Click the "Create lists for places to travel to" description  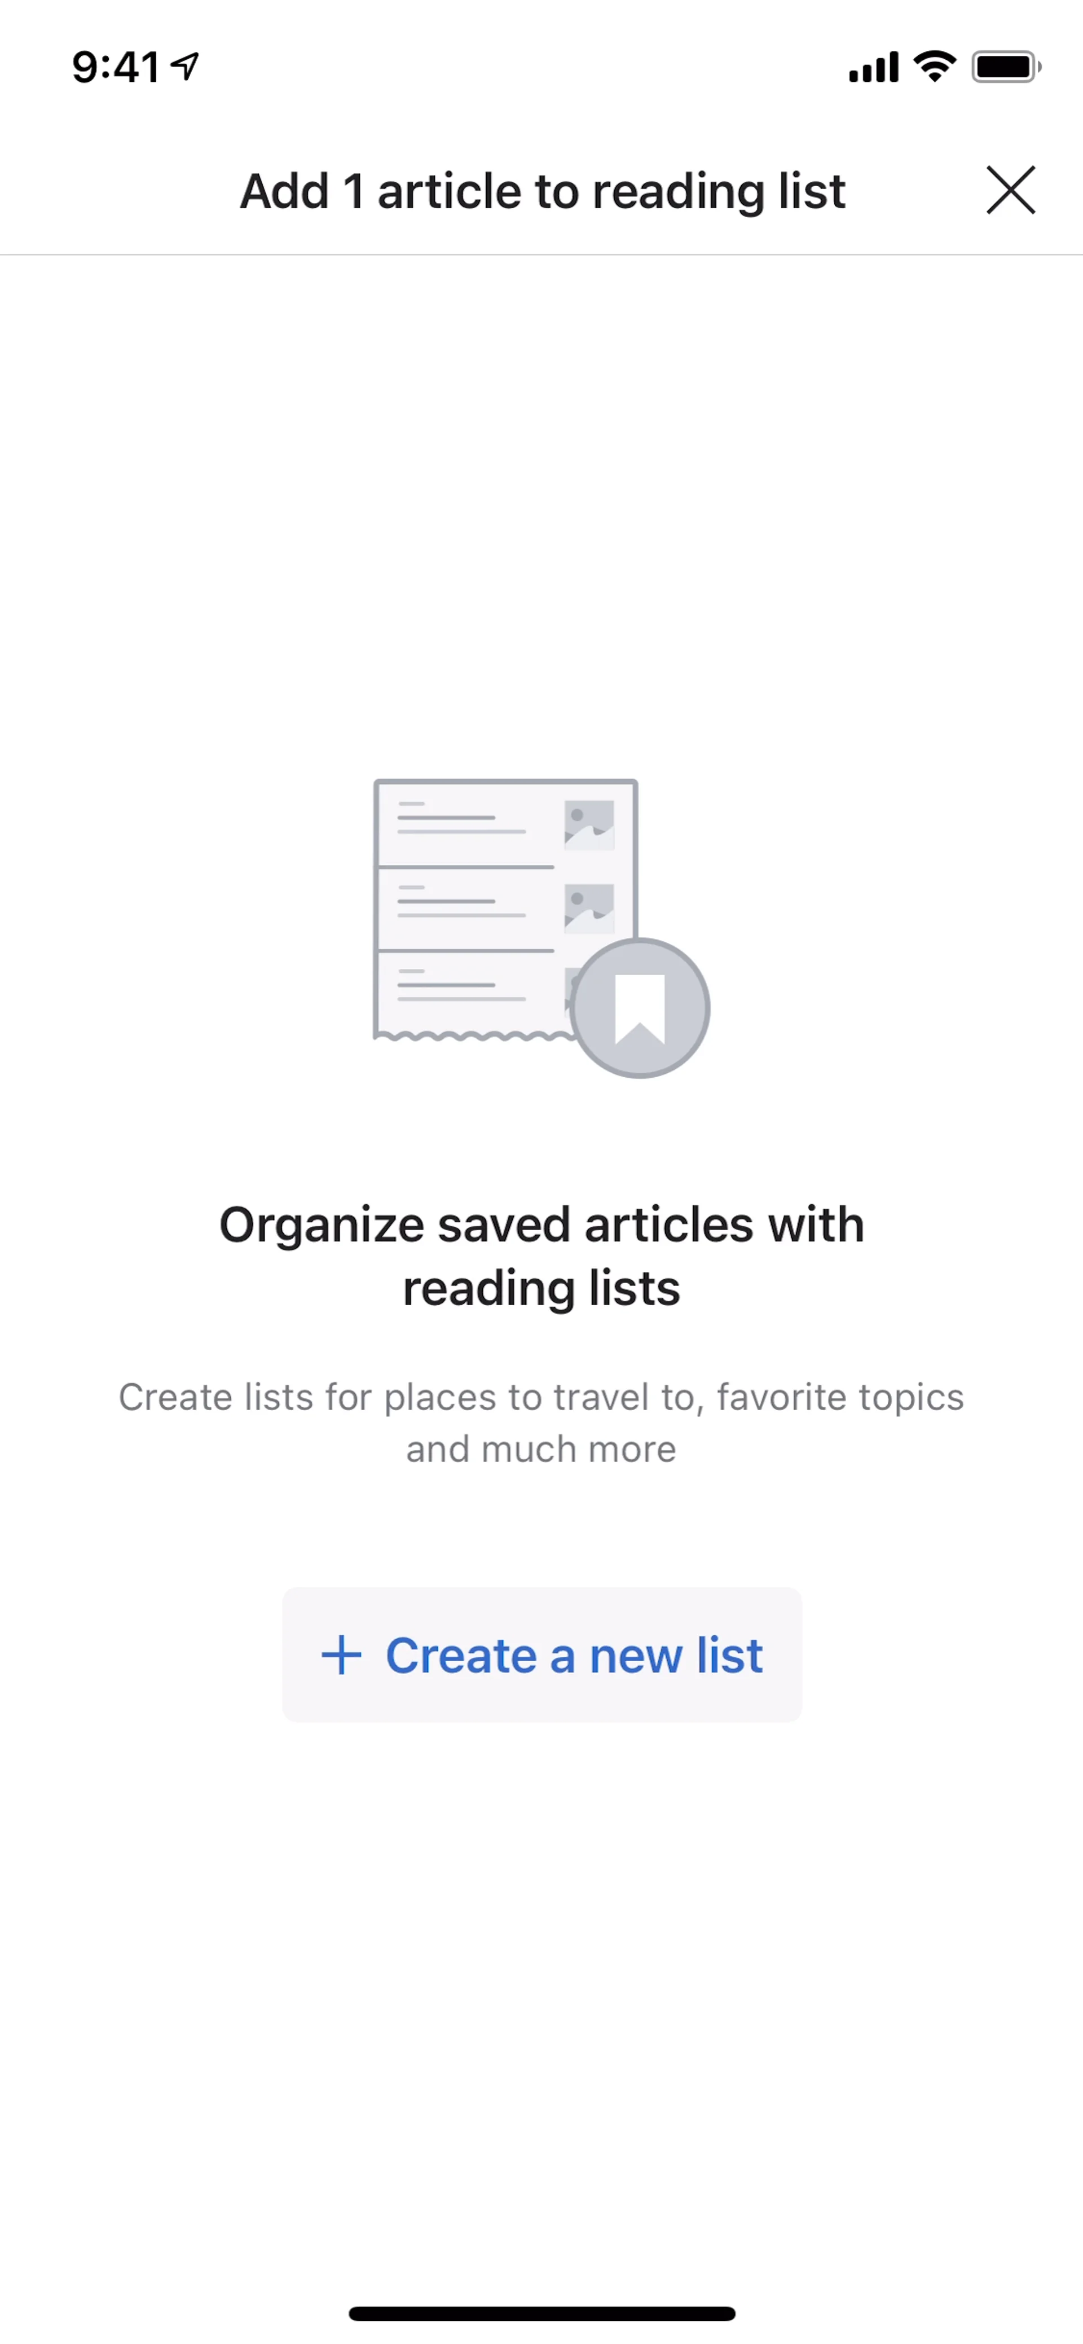(x=541, y=1398)
